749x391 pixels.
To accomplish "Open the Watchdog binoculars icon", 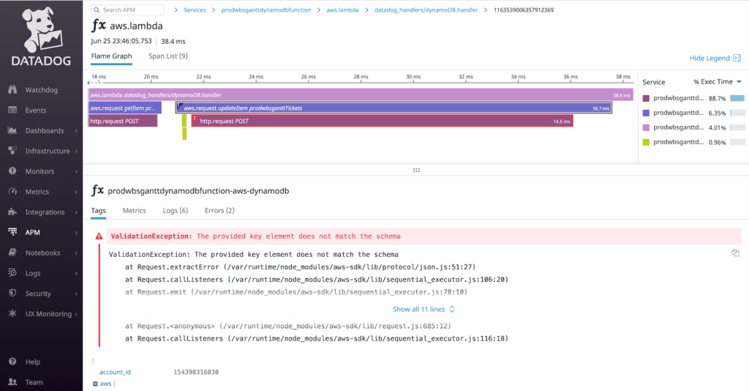I will click(12, 89).
